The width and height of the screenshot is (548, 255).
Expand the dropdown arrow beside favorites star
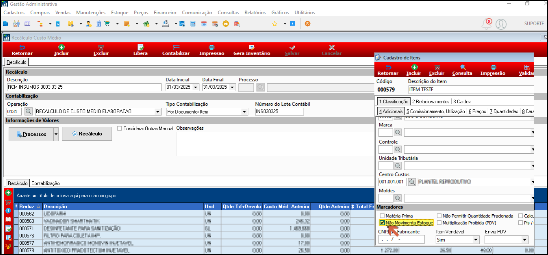pos(285,24)
